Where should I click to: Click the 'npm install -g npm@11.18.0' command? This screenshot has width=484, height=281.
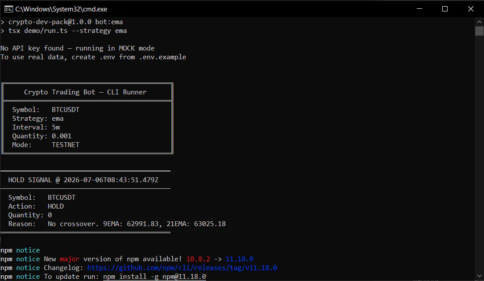154,277
